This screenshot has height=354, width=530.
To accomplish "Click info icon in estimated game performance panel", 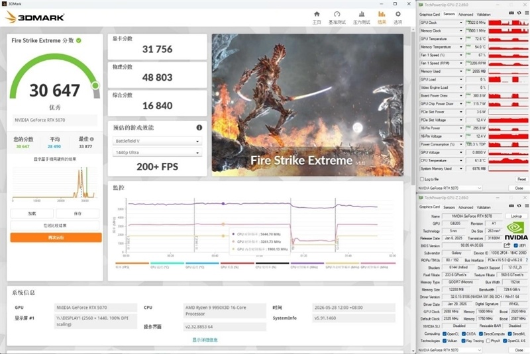I will [199, 128].
